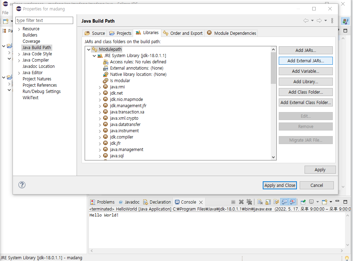Click the Open Console new-window icon
The height and width of the screenshot is (261, 353).
click(x=324, y=202)
